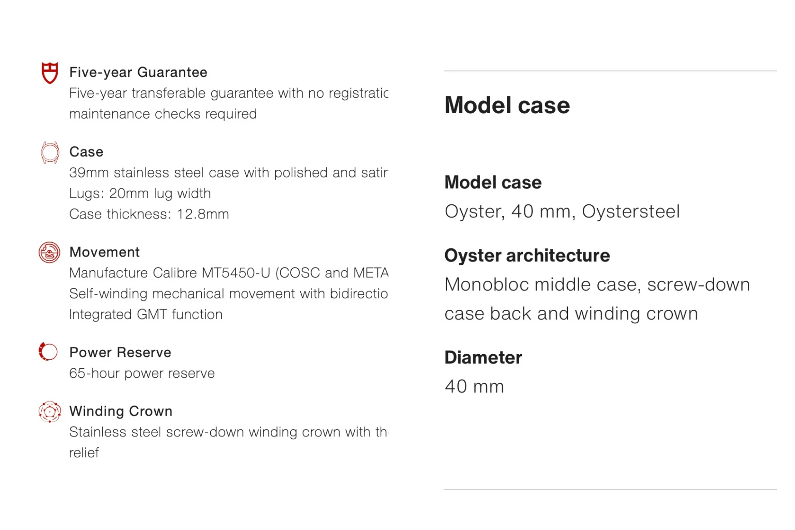This screenshot has height=530, width=795.
Task: Click the Case section heading
Action: pos(86,152)
